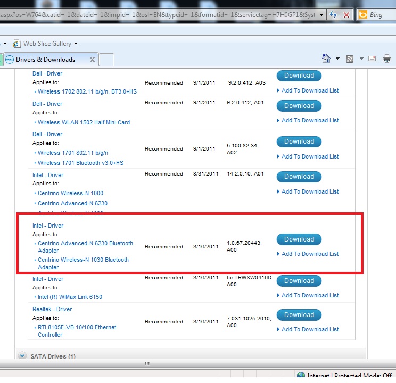Screen dimensions: 396x383
Task: Click the Dell logo on the tab
Action: [x=10, y=60]
